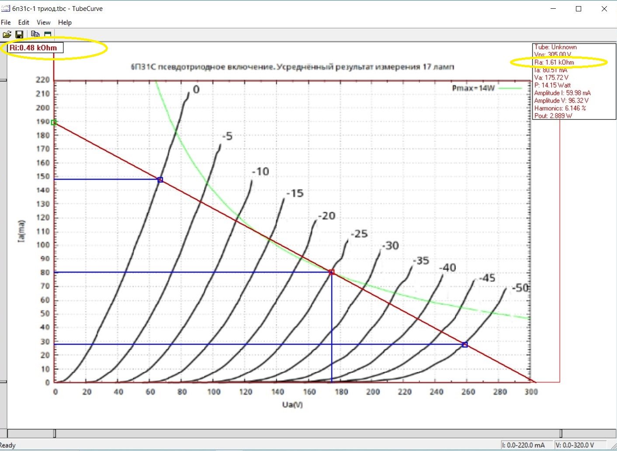Click the 'Pout: 2.889 W' line
617x451 pixels.
click(553, 116)
